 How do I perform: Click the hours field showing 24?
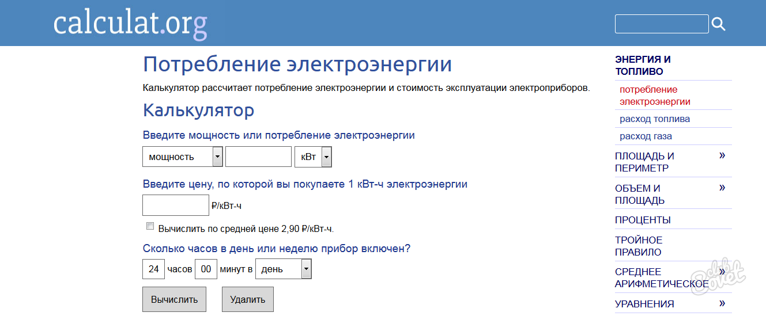[x=153, y=269]
